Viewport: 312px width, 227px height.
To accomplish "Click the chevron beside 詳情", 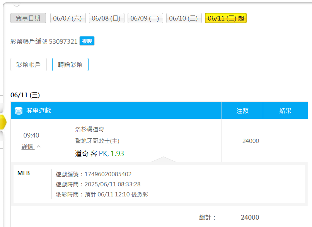I will [39, 146].
